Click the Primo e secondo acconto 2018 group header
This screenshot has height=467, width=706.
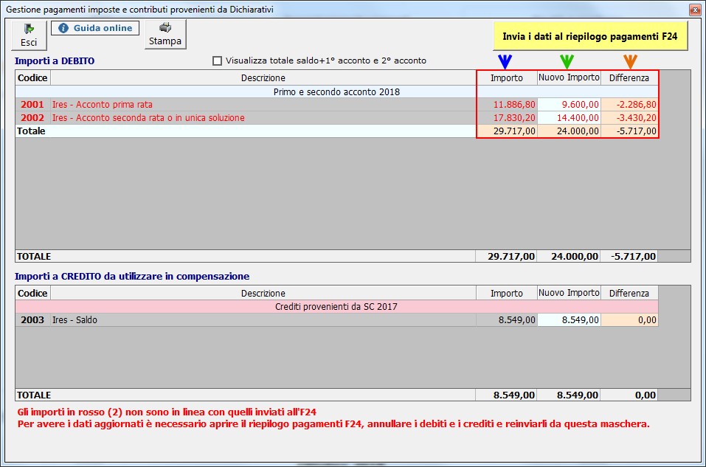[336, 92]
